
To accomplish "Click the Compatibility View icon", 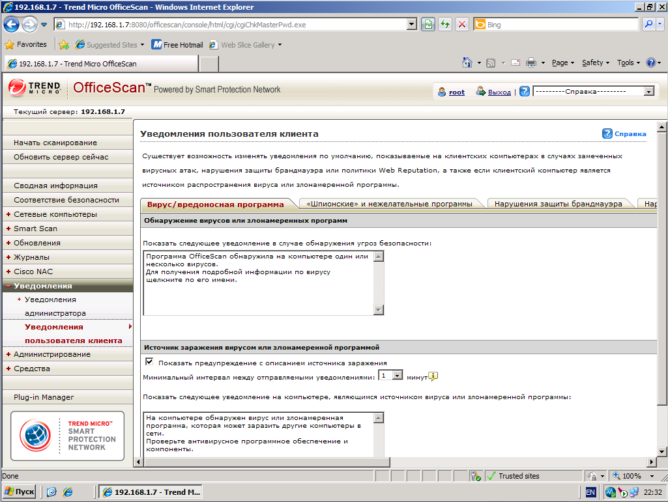I will [x=428, y=25].
